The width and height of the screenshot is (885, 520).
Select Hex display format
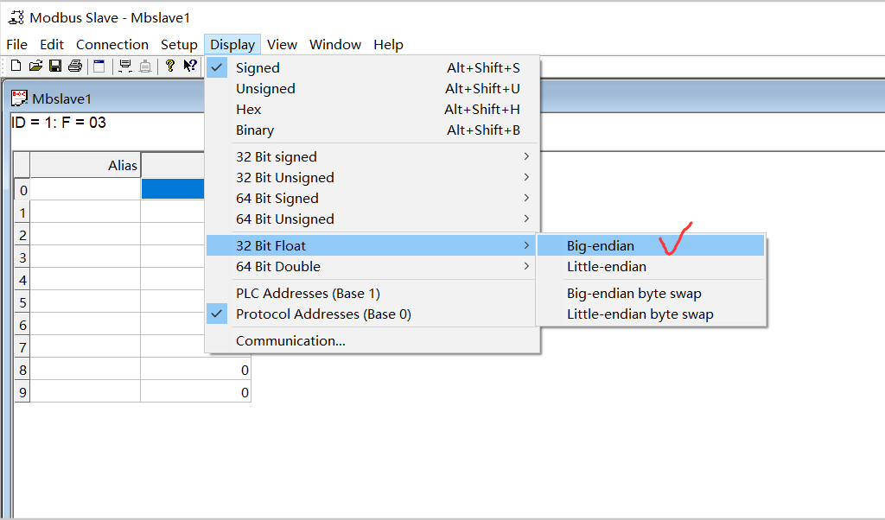click(248, 110)
